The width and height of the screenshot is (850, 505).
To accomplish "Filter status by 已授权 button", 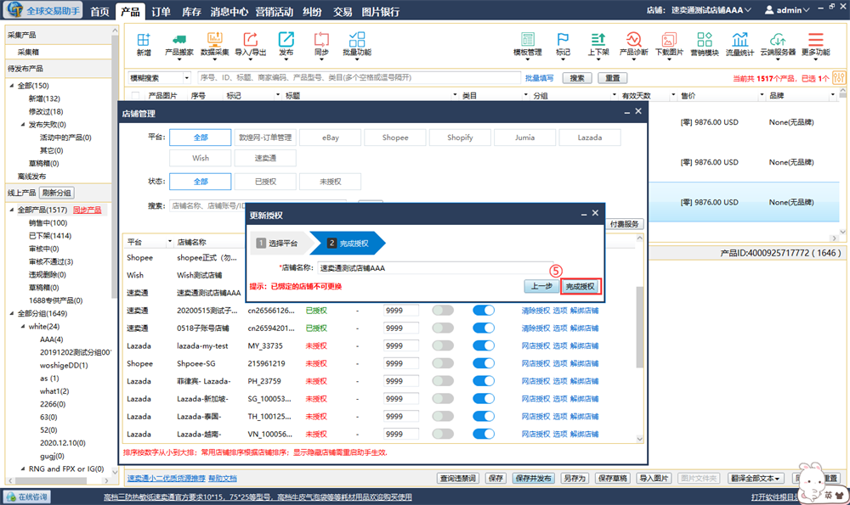I will point(265,182).
